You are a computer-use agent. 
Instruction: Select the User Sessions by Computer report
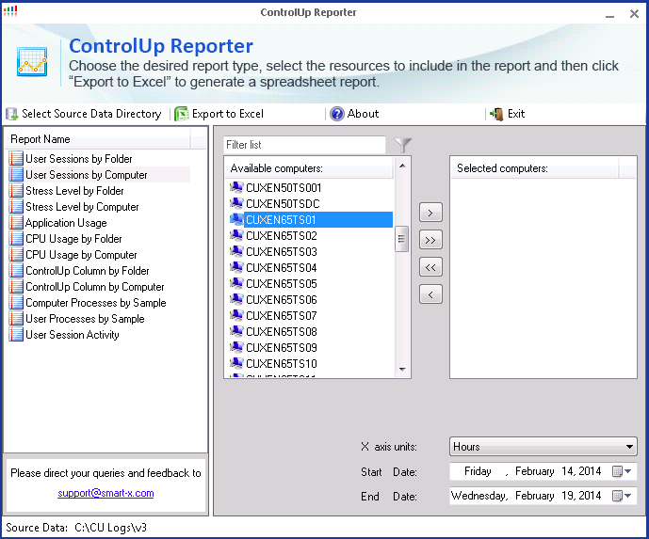tap(86, 175)
